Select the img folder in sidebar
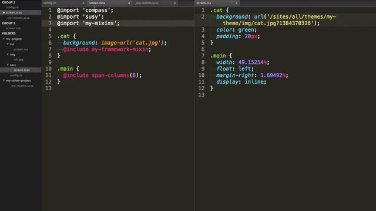Screen dimensions: 376x211 pyautogui.click(x=12, y=55)
